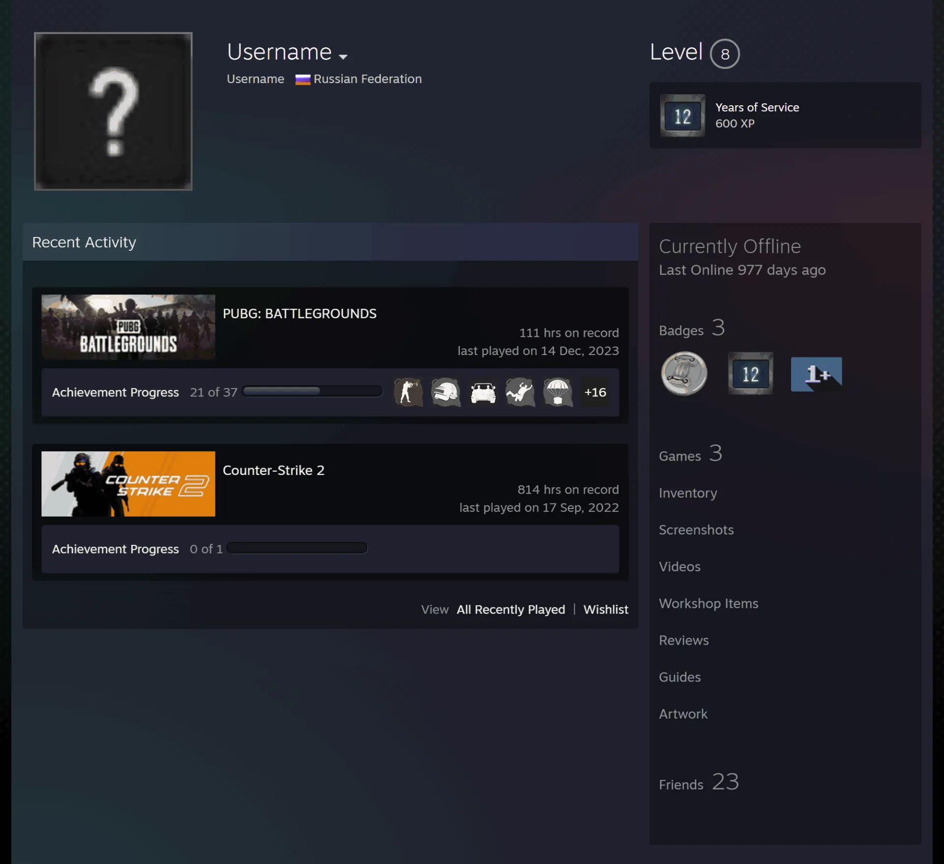Open the Games 3 link
This screenshot has width=944, height=864.
click(690, 454)
